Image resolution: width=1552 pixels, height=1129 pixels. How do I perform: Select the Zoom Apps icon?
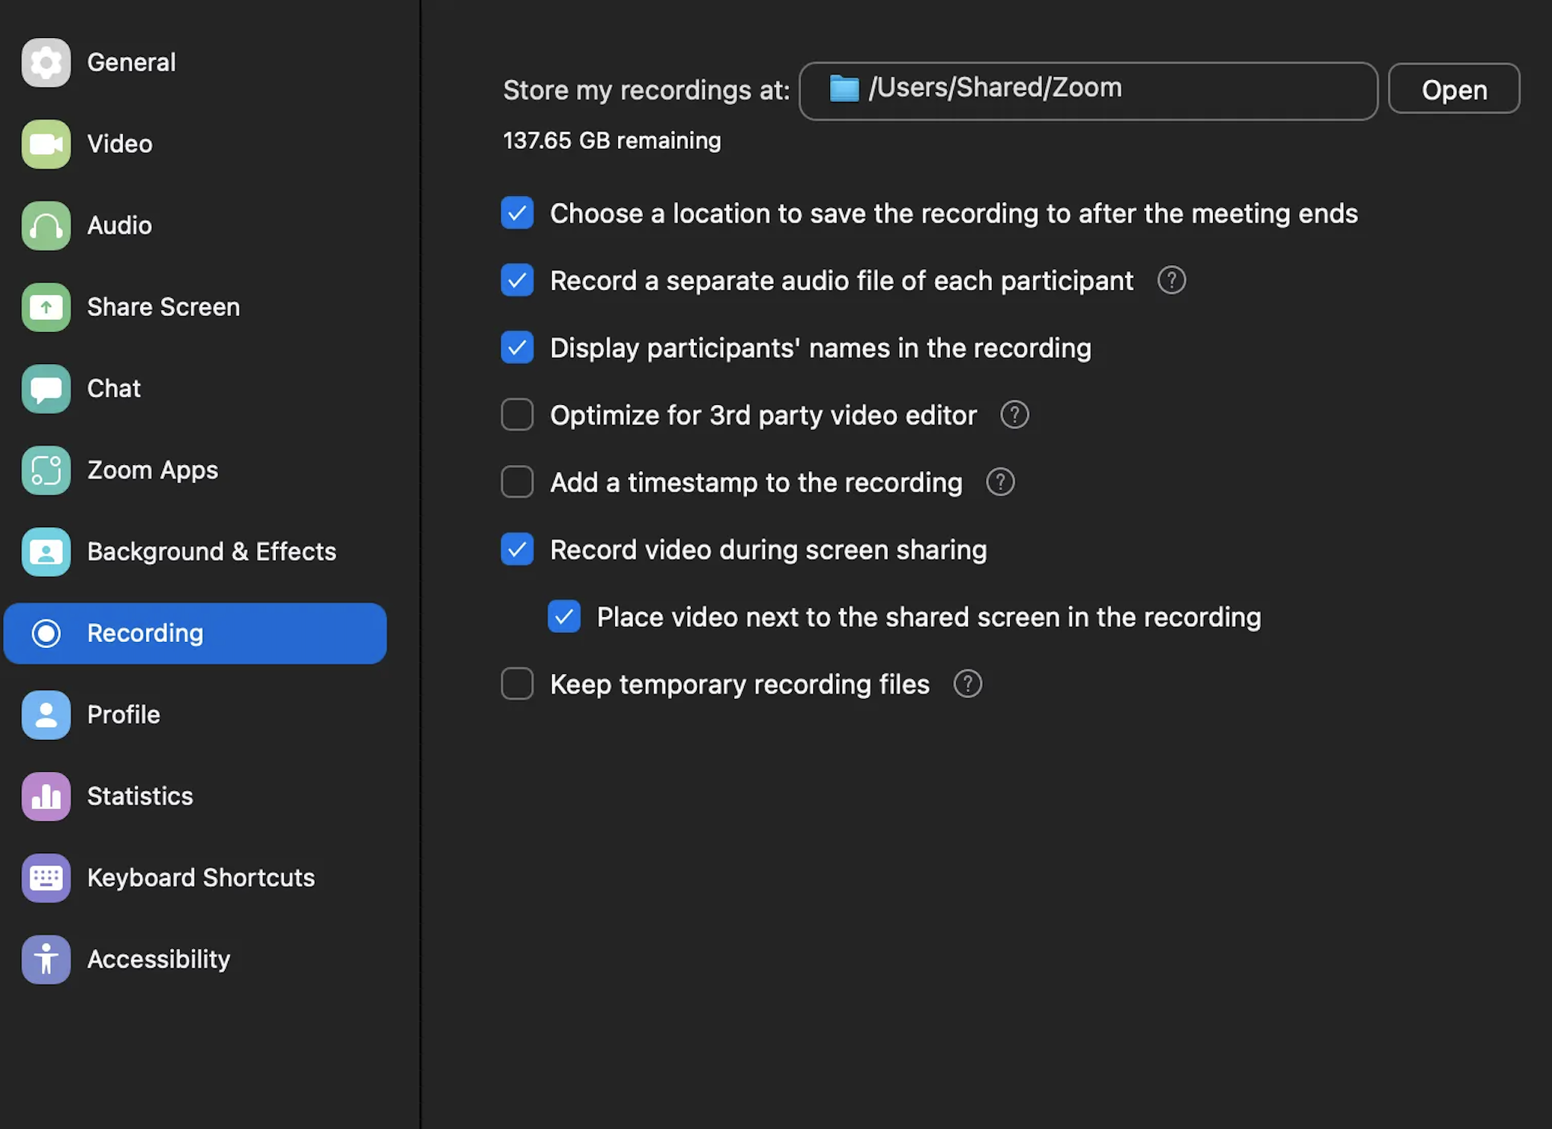coord(46,470)
